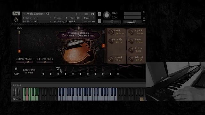Open the Midi Ch [A] 1 dropdown
The width and height of the screenshot is (205, 115).
pyautogui.click(x=37, y=21)
